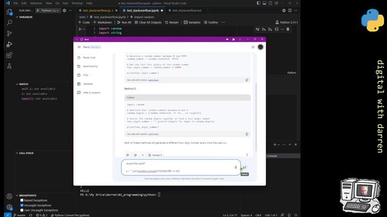Restart the notebook kernel
This screenshot has height=217, width=387.
(172, 22)
